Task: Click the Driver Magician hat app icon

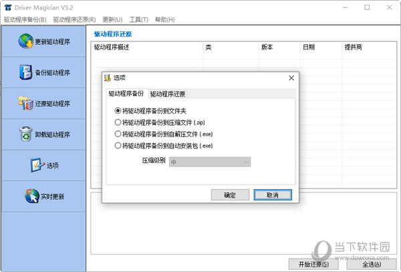Action: pos(8,7)
